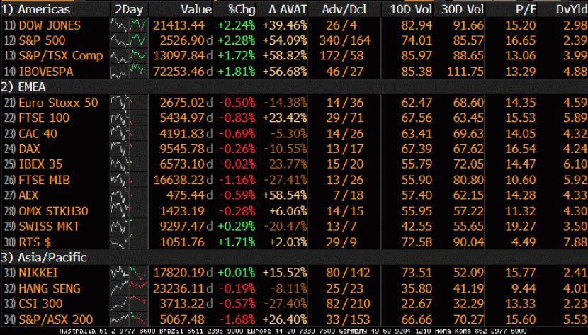Open the DOW JONES 2Day sparkline chart

point(129,25)
